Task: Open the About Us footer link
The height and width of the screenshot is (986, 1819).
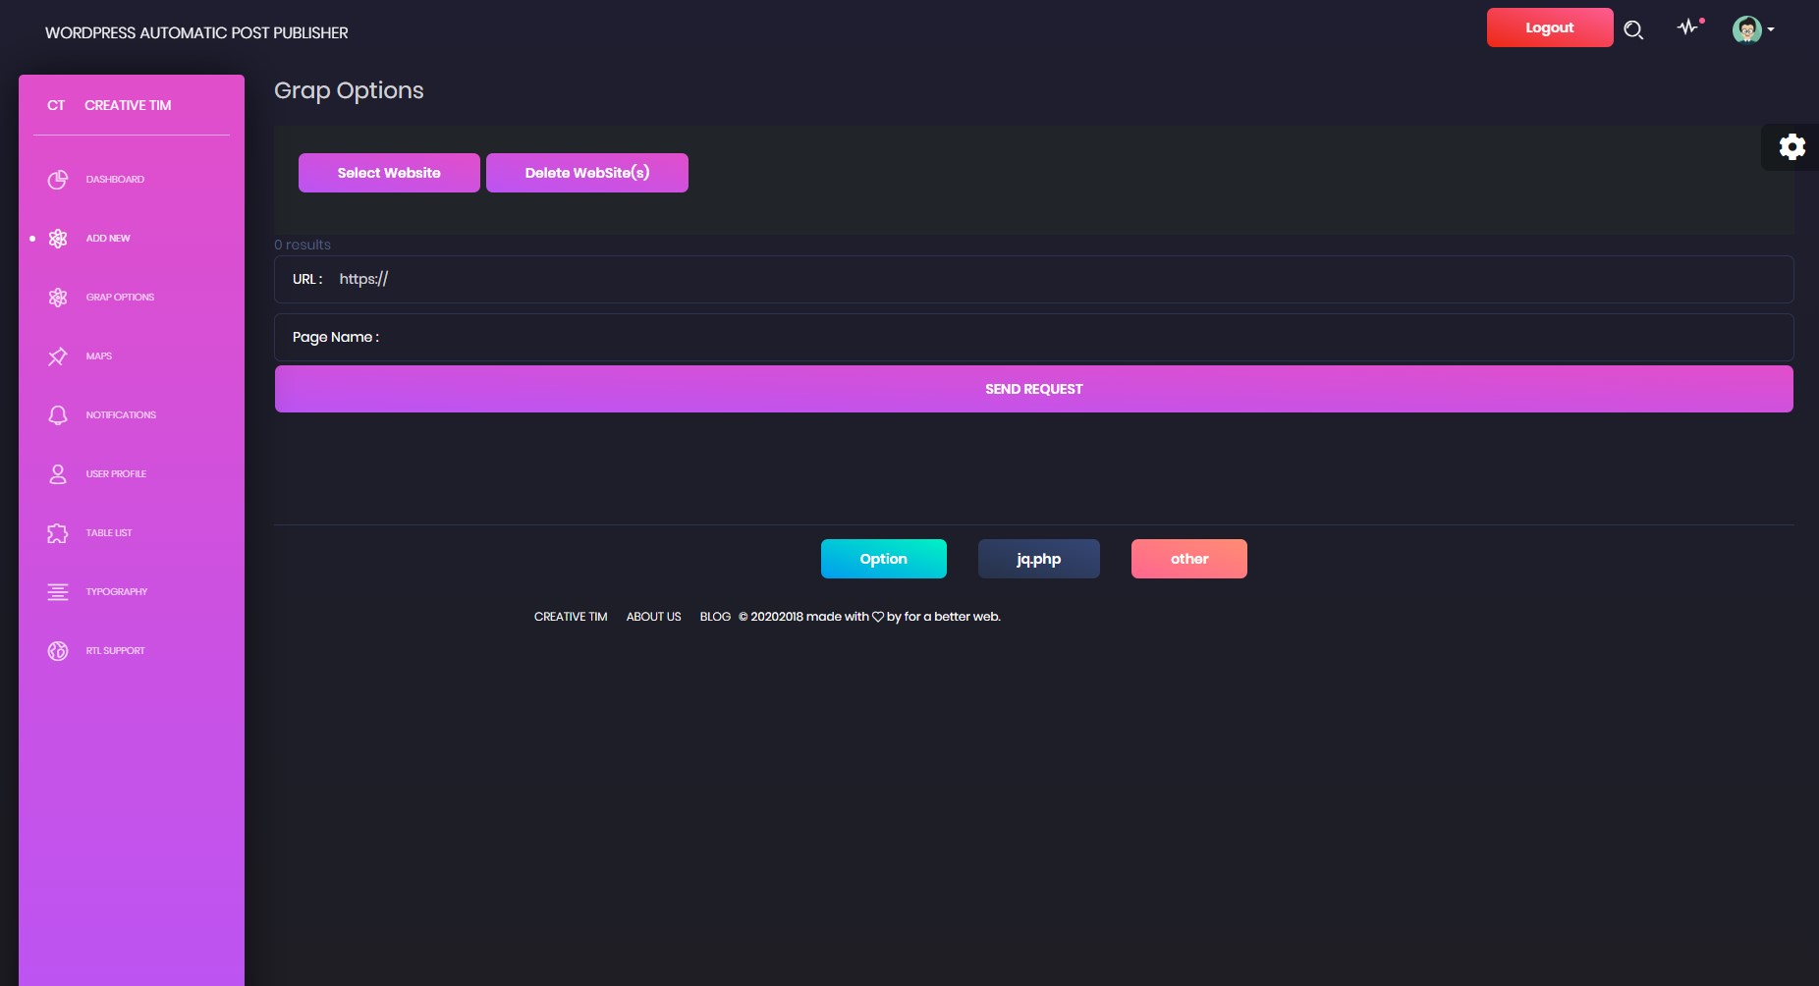Action: 653,617
